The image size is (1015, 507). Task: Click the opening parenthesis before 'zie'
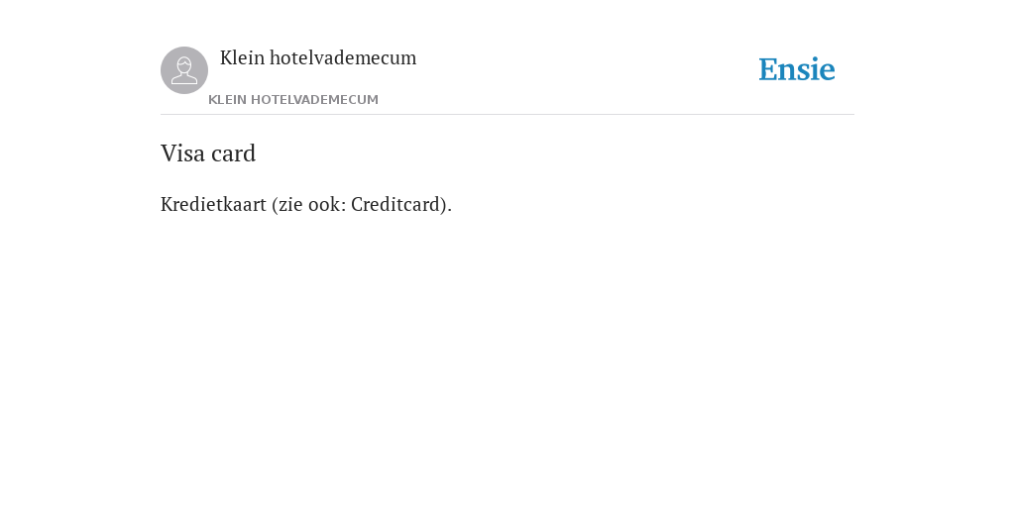(x=275, y=205)
